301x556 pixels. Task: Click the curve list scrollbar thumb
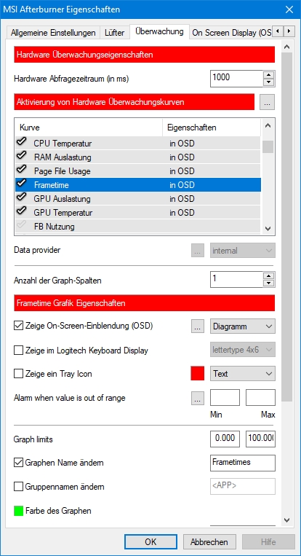pos(268,146)
